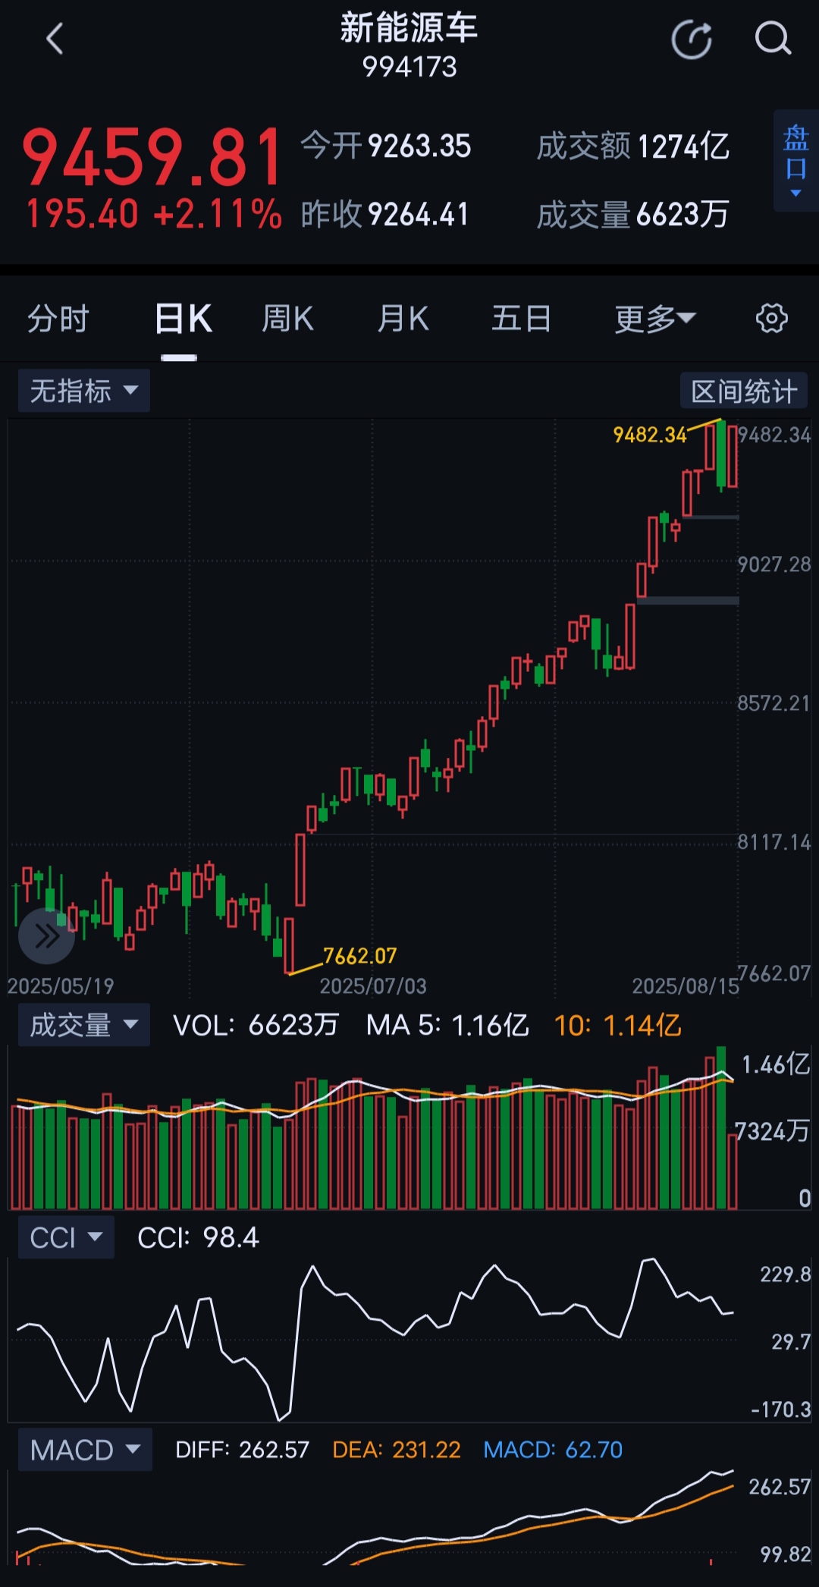
Task: Tap the refresh icon in header
Action: (692, 39)
